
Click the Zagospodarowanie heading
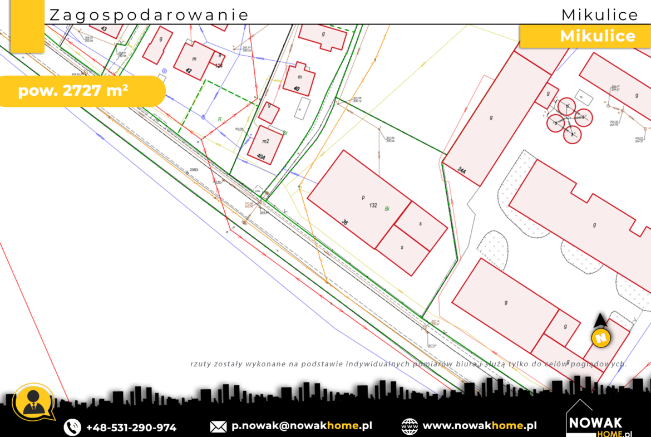pyautogui.click(x=149, y=15)
